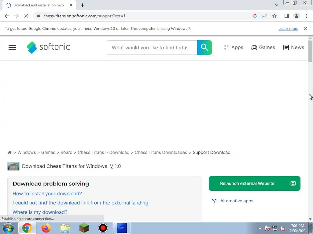Image resolution: width=313 pixels, height=234 pixels.
Task: Go to the home breadcrumb icon
Action: point(9,152)
